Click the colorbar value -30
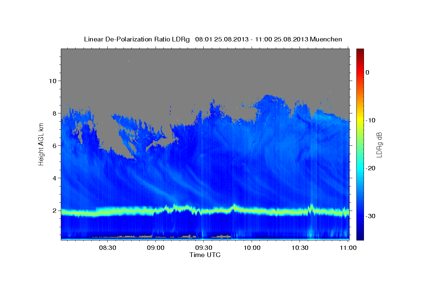The width and height of the screenshot is (432, 288). (370, 216)
